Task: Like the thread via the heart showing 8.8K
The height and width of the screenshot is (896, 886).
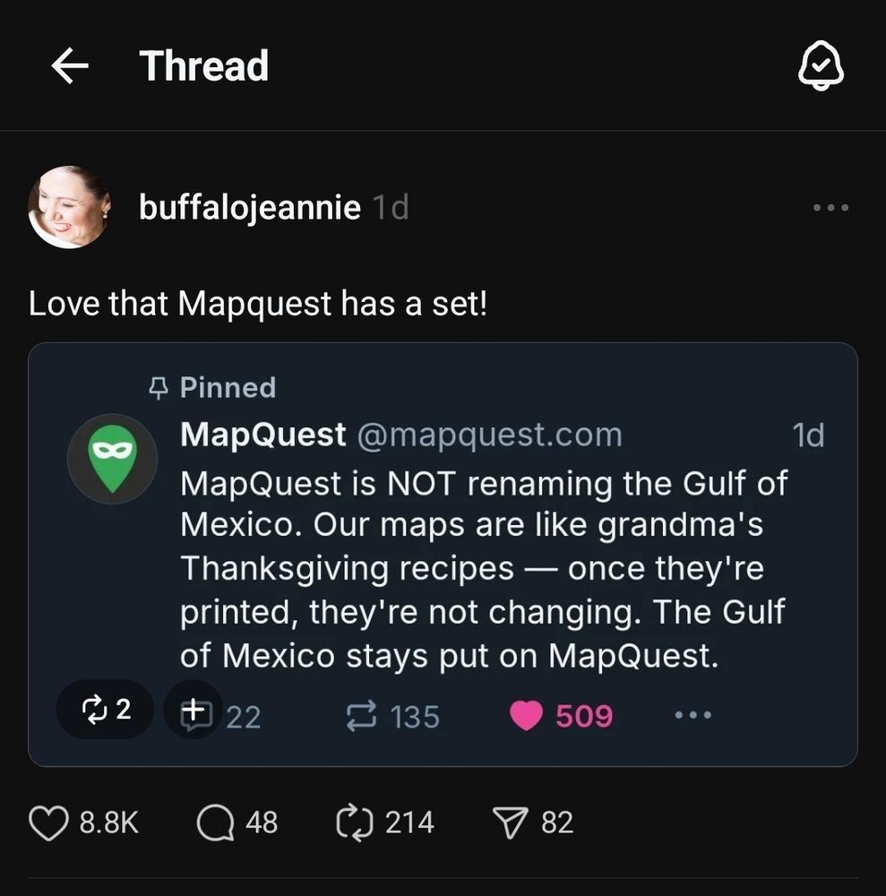Action: pyautogui.click(x=48, y=823)
